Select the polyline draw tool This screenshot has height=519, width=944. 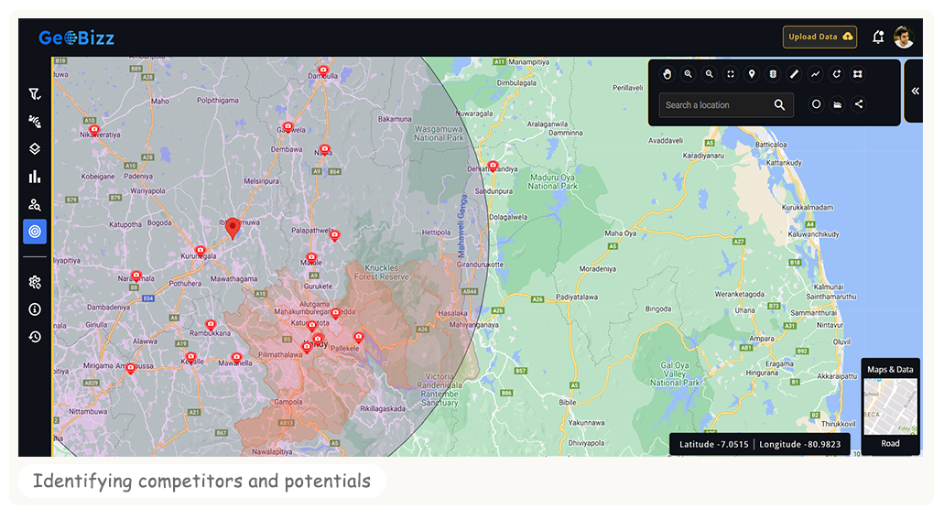[x=815, y=74]
